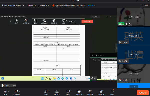Open three-dot menu beside speaking label
The width and height of the screenshot is (150, 96).
pos(14,86)
